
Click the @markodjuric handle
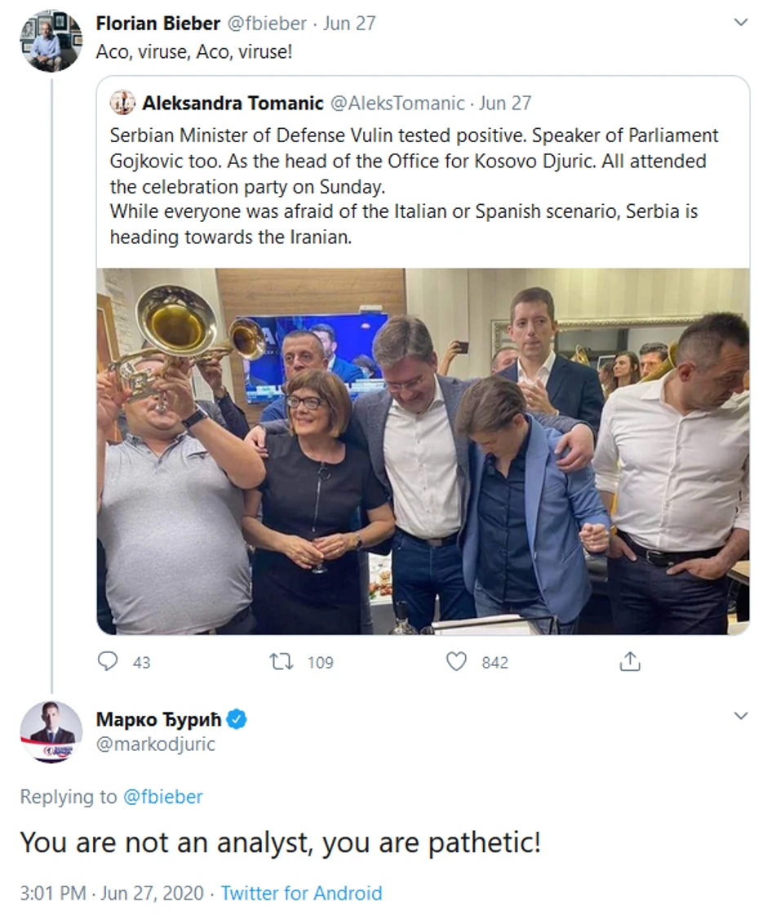[x=156, y=744]
